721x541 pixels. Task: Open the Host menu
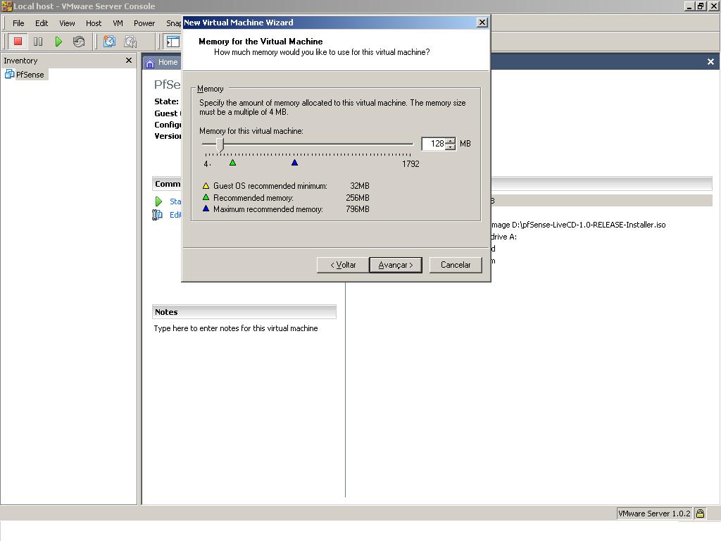click(x=94, y=23)
